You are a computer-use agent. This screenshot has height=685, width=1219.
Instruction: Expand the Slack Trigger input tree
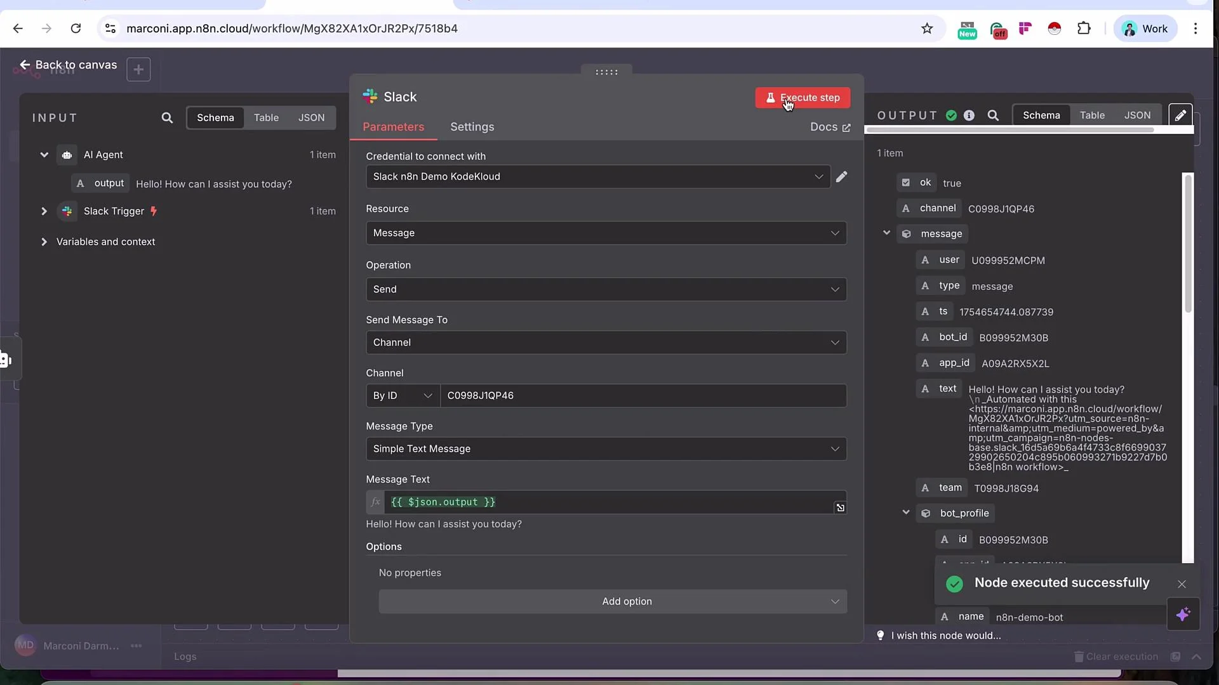pyautogui.click(x=44, y=211)
